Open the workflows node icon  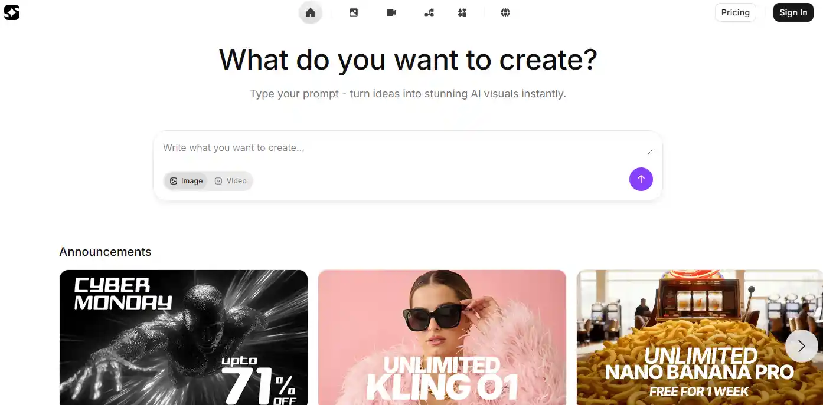tap(429, 12)
